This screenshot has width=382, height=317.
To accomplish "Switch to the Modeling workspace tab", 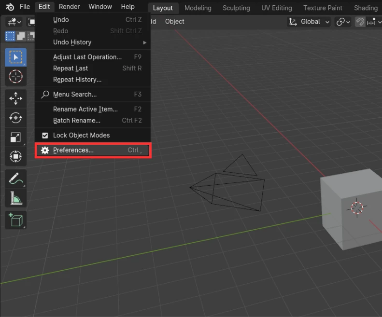I will [198, 8].
